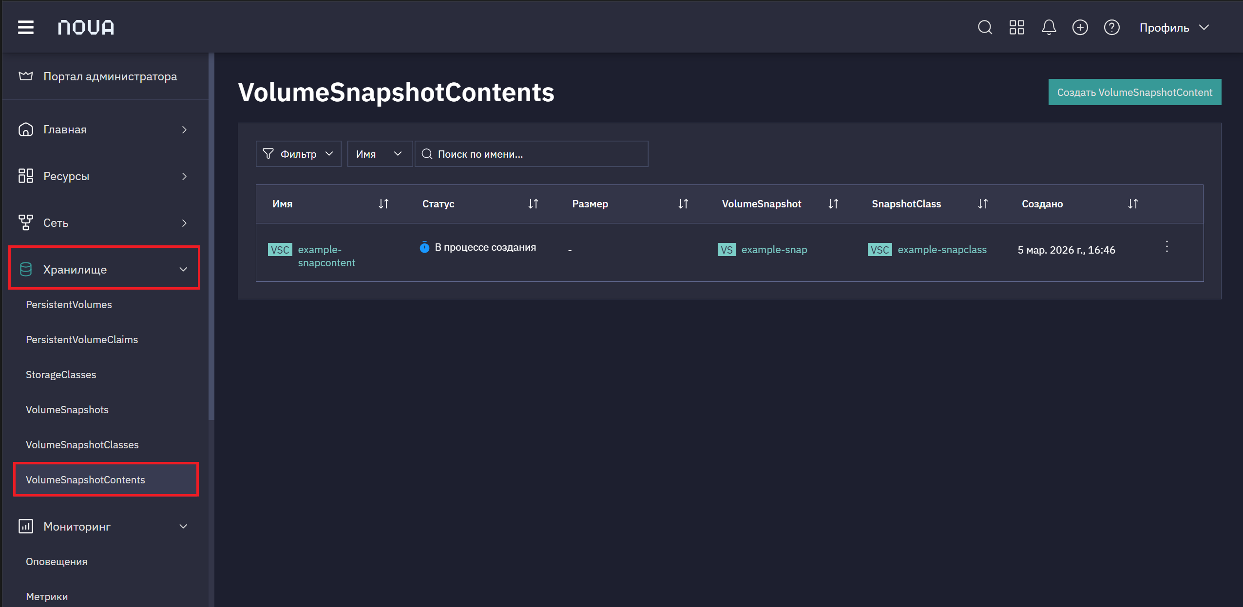
Task: Click the sidebar vertical scrollbar
Action: [x=211, y=237]
